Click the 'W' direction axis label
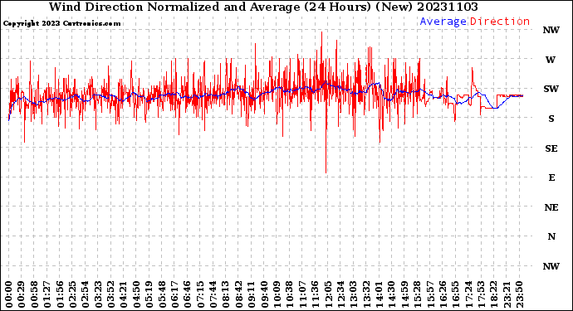The image size is (573, 311). point(551,60)
